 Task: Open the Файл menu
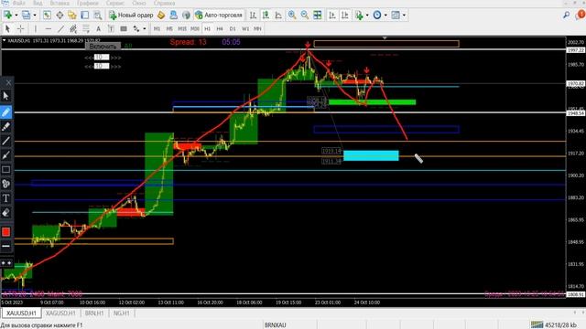click(x=19, y=3)
